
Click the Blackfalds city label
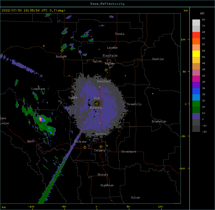[110, 56]
